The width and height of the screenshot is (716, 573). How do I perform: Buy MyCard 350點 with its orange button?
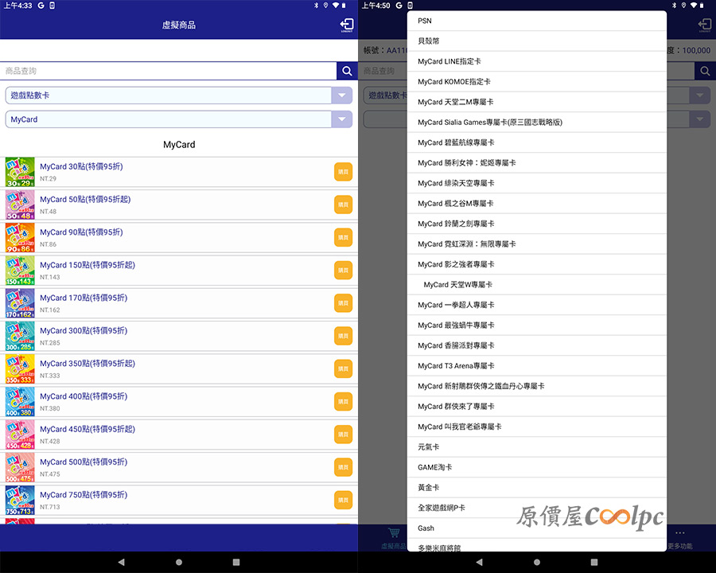pyautogui.click(x=343, y=368)
